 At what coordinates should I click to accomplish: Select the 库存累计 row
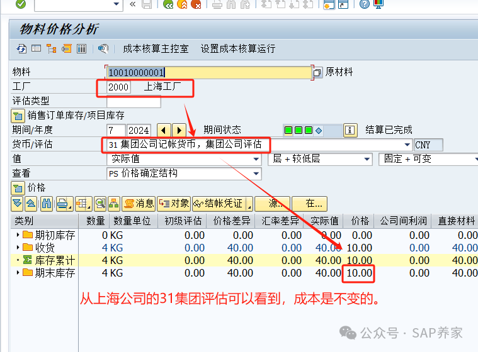pyautogui.click(x=244, y=260)
